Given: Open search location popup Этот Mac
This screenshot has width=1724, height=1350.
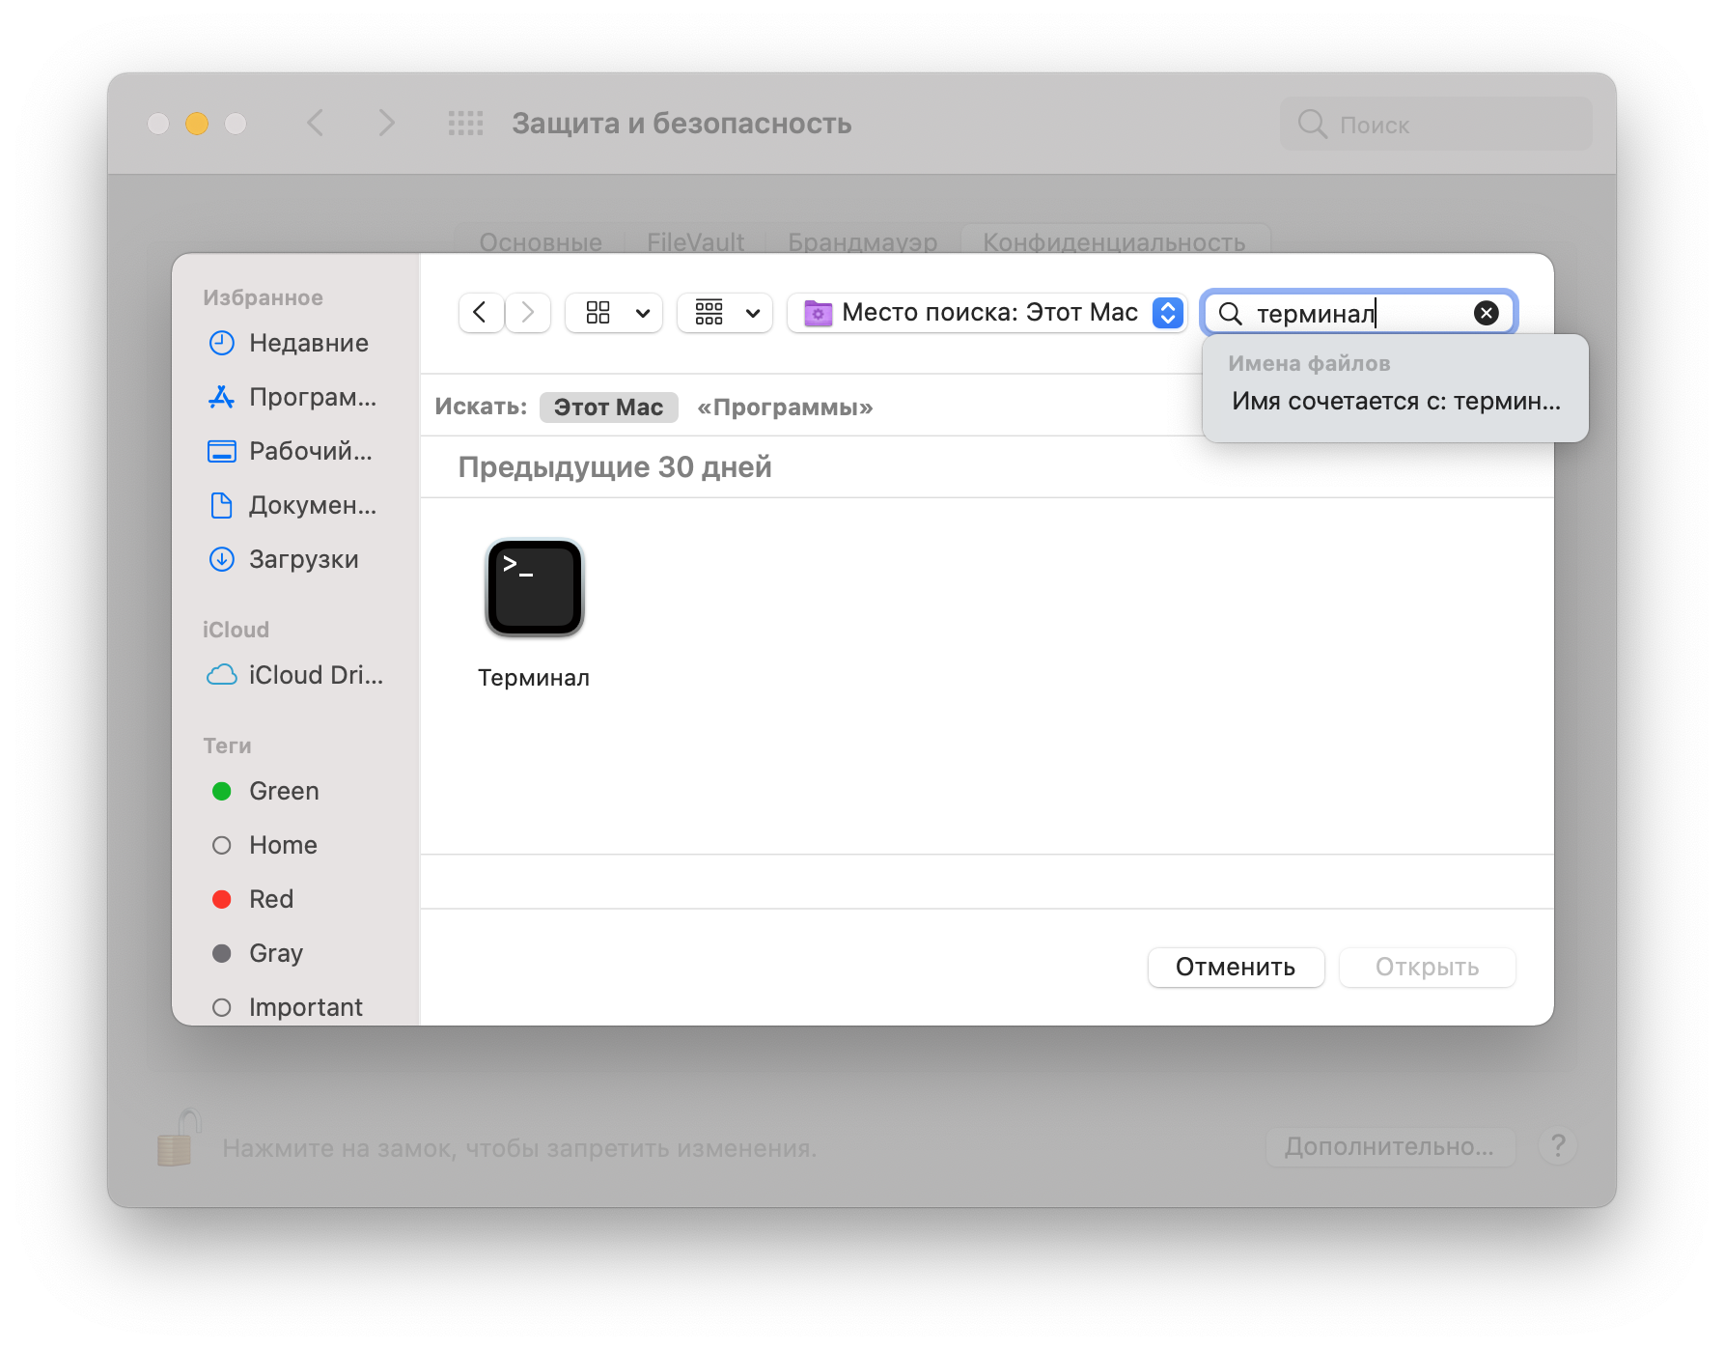Looking at the screenshot, I should coord(987,313).
